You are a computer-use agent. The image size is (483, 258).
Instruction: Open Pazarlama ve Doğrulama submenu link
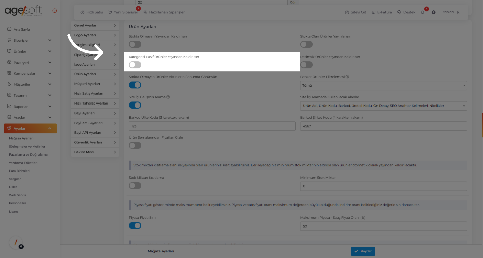pos(28,154)
